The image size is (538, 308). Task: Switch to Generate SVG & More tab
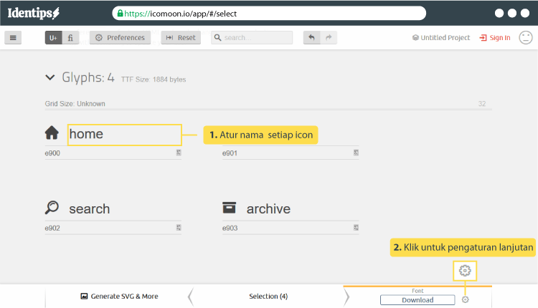pyautogui.click(x=119, y=296)
